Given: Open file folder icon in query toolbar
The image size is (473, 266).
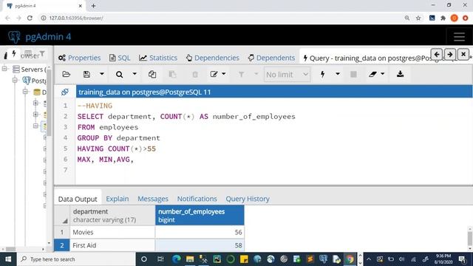Looking at the screenshot, I should [x=66, y=74].
